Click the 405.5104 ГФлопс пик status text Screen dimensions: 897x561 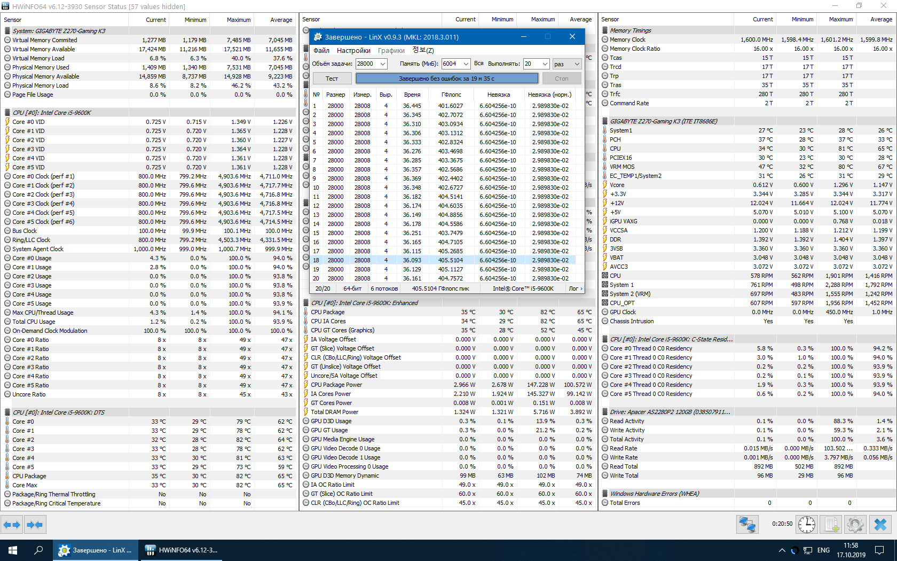440,289
